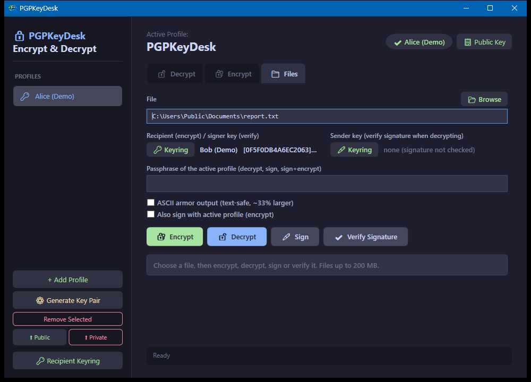Image resolution: width=531 pixels, height=382 pixels.
Task: Click the folder icon on the Files tab
Action: coord(275,74)
